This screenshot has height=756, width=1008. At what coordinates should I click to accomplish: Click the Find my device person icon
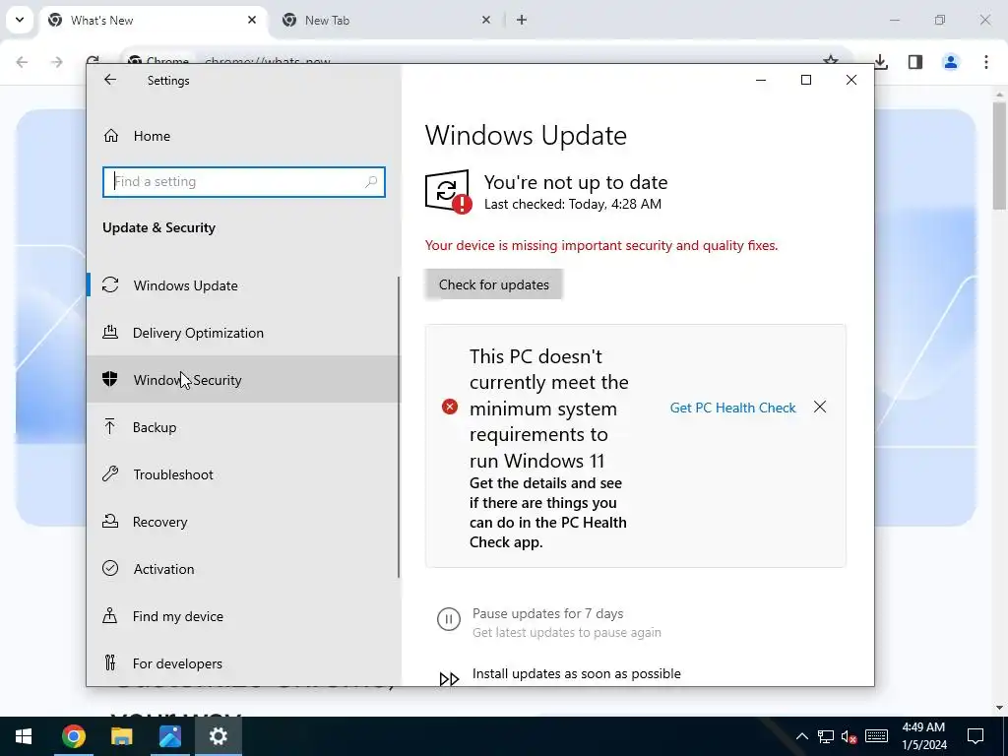tap(110, 616)
